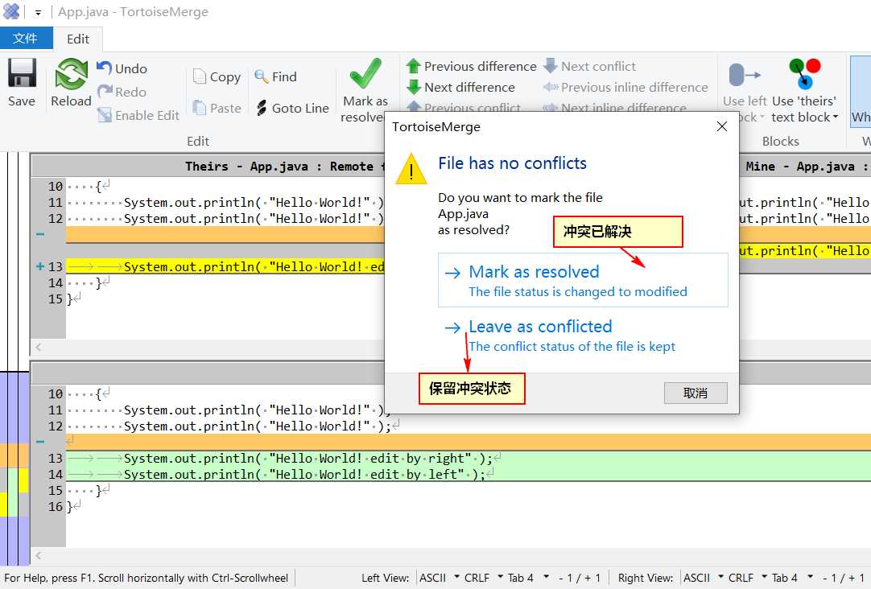This screenshot has width=871, height=589.
Task: Click the left locator bar overview strip
Action: coord(14,358)
